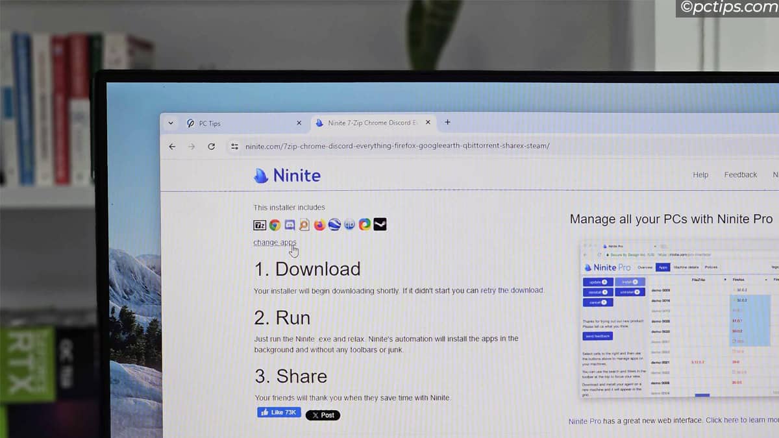Click the Feedback menu item
The width and height of the screenshot is (779, 438).
(x=740, y=175)
